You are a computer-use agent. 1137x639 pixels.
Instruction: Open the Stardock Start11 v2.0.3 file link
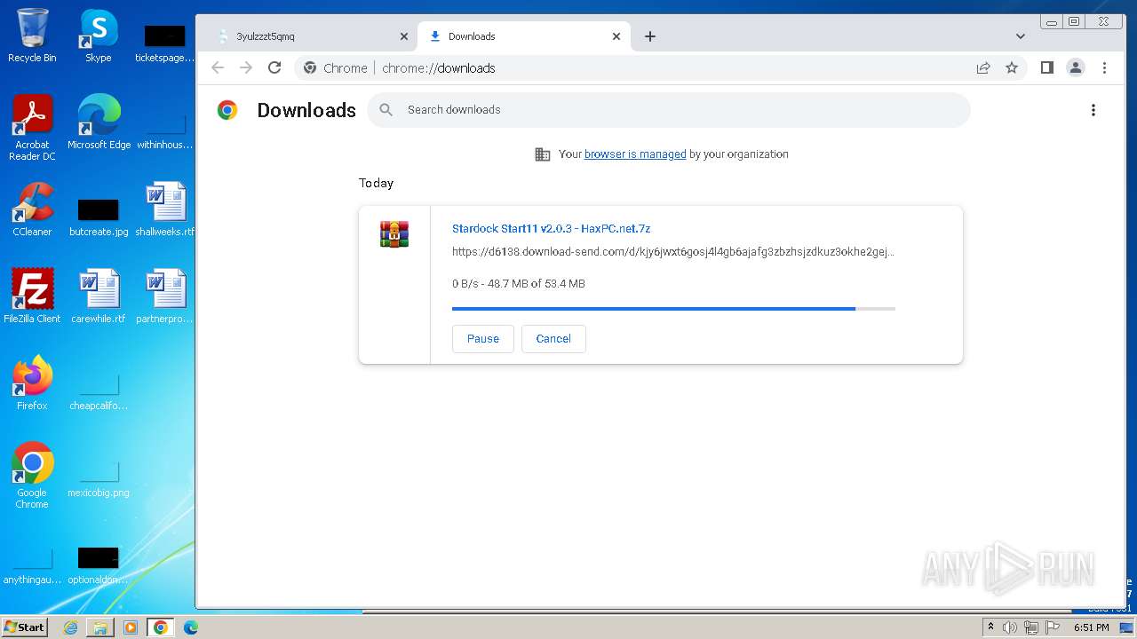[551, 228]
